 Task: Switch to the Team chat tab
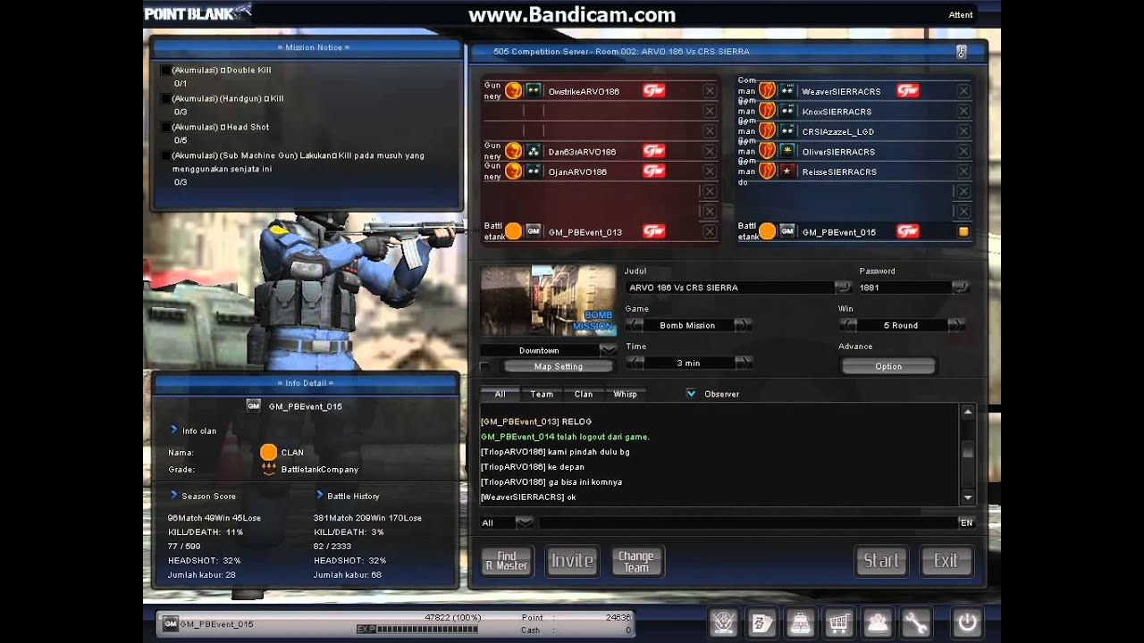[542, 394]
